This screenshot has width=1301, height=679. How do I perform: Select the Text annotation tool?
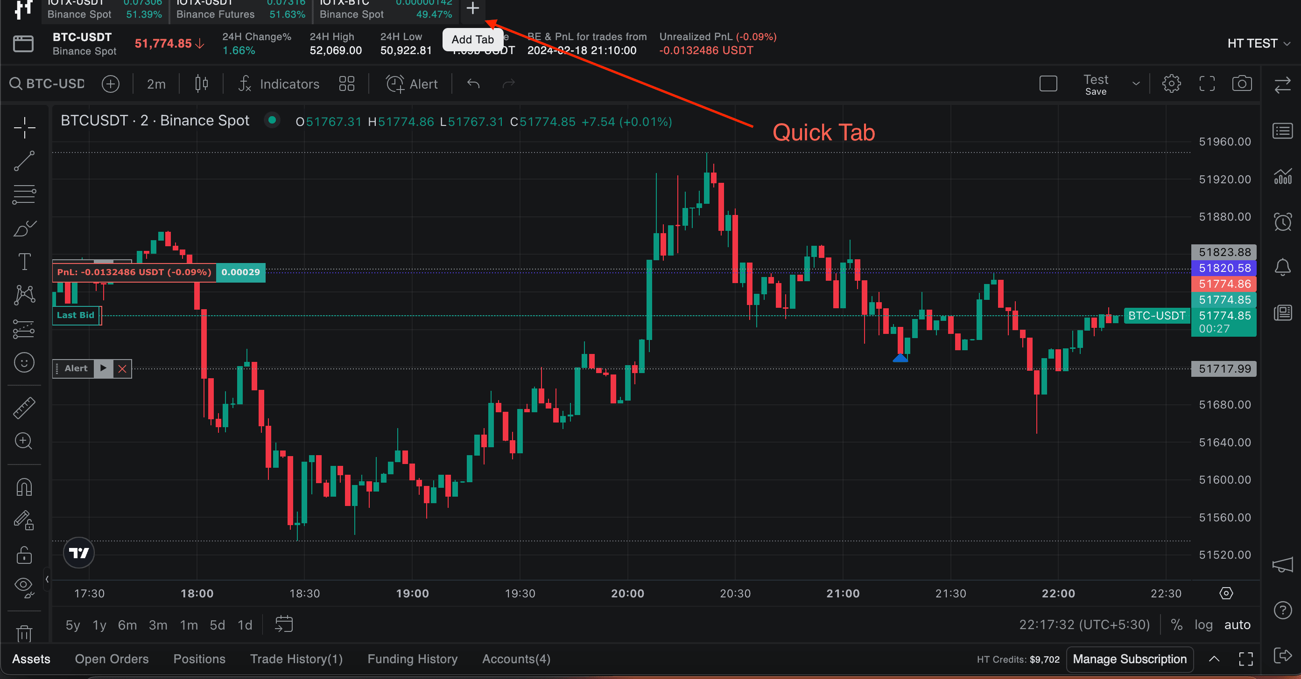24,261
